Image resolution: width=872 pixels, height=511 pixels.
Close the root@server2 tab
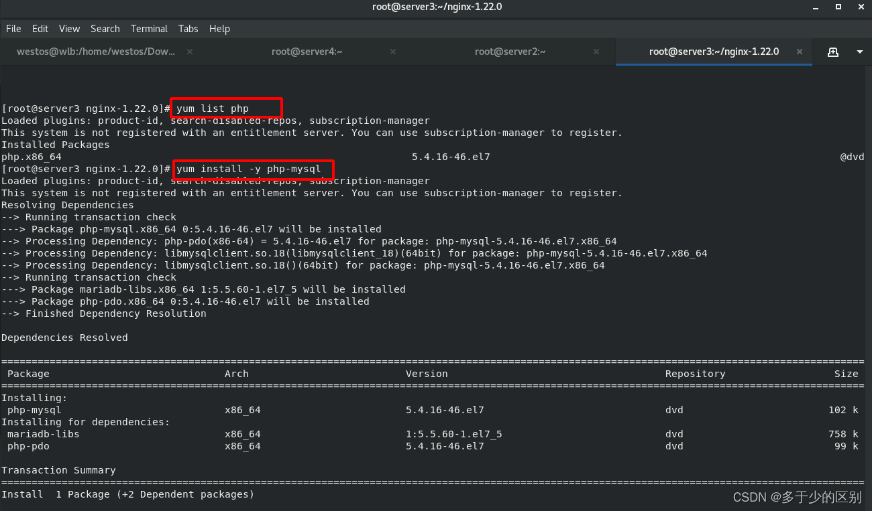click(596, 52)
